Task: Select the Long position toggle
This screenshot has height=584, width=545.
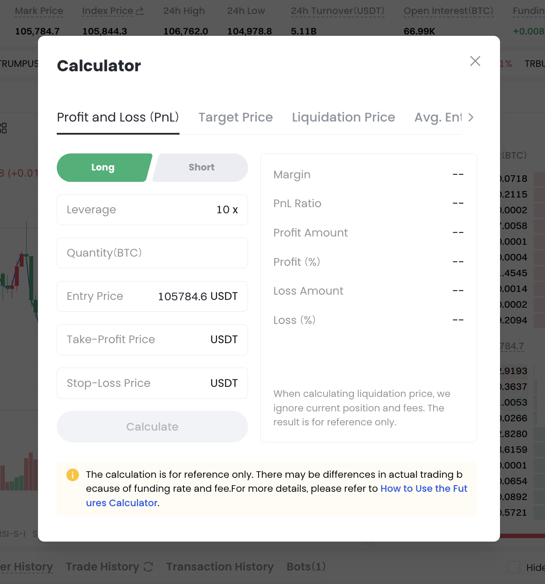Action: [103, 167]
